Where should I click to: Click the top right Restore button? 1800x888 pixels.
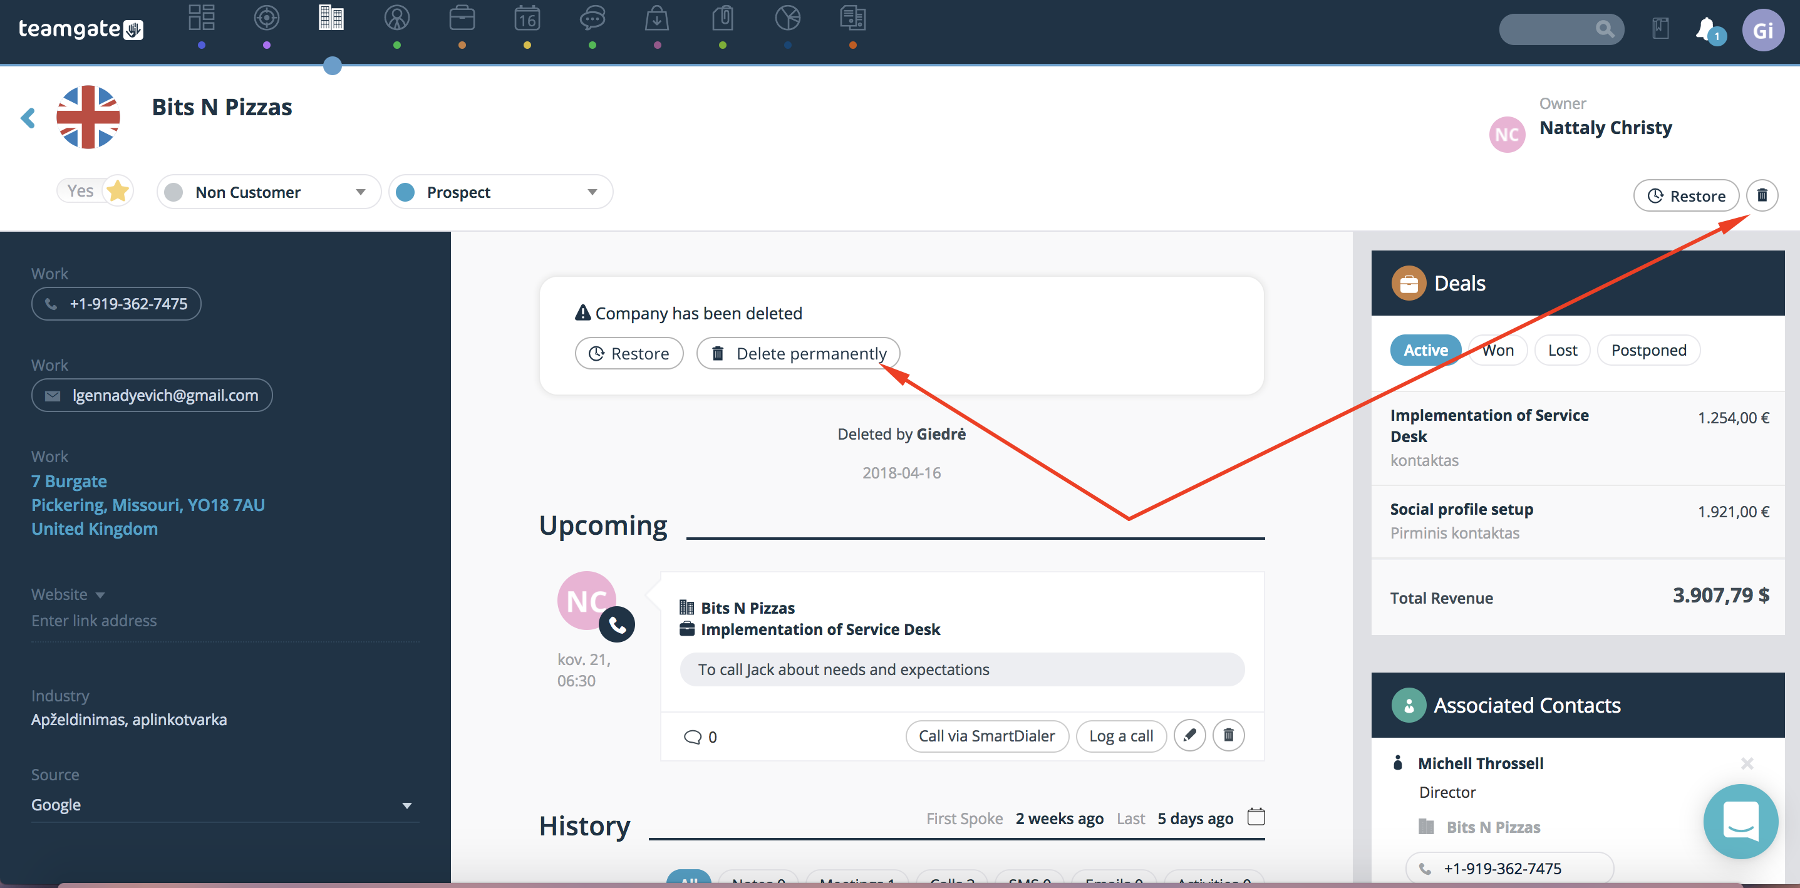[x=1686, y=195]
